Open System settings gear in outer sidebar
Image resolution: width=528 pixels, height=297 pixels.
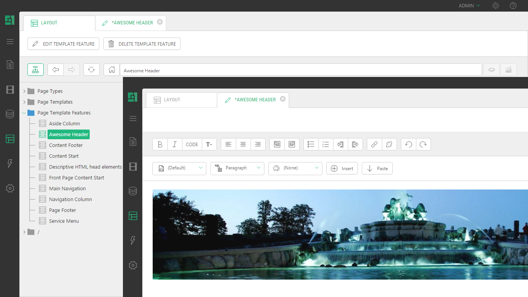coord(10,188)
